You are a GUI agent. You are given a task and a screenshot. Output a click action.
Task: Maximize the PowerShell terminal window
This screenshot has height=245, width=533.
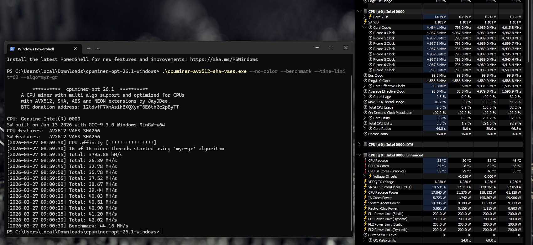click(x=332, y=48)
